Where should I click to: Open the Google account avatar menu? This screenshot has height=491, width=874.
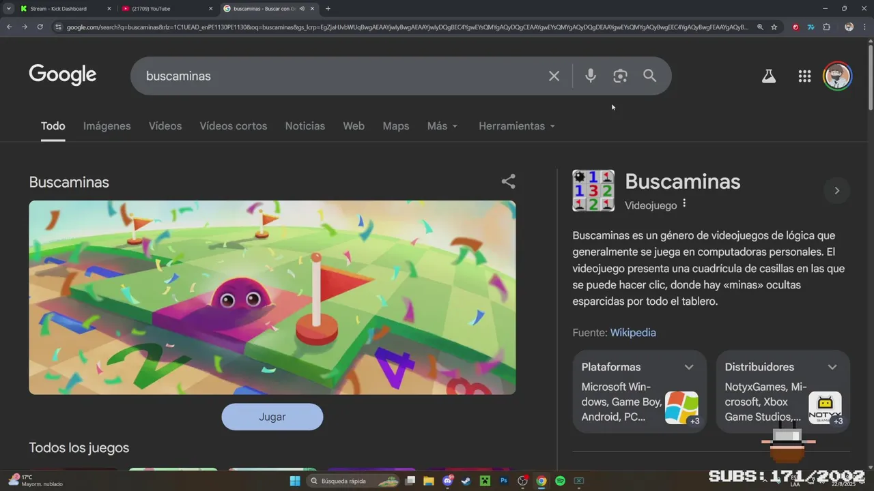click(x=837, y=76)
